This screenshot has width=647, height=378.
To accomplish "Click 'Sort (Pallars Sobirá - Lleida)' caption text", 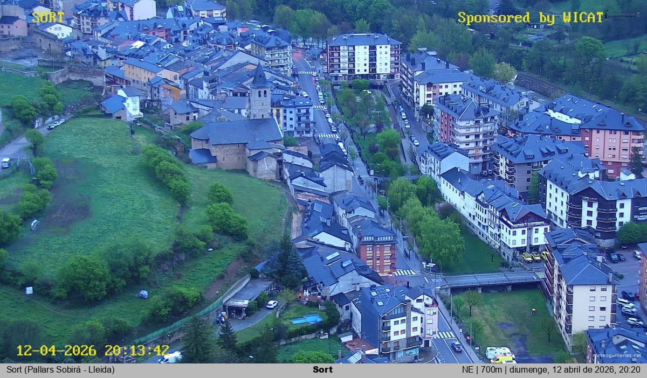I will (x=60, y=369).
